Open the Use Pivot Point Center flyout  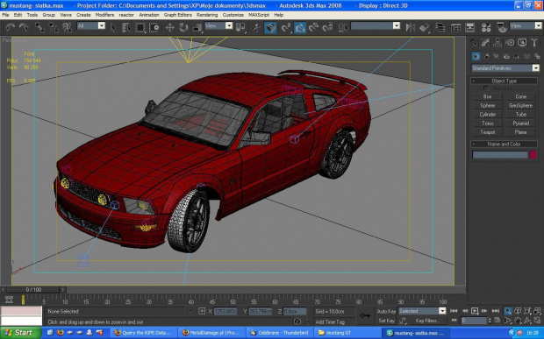(x=240, y=27)
